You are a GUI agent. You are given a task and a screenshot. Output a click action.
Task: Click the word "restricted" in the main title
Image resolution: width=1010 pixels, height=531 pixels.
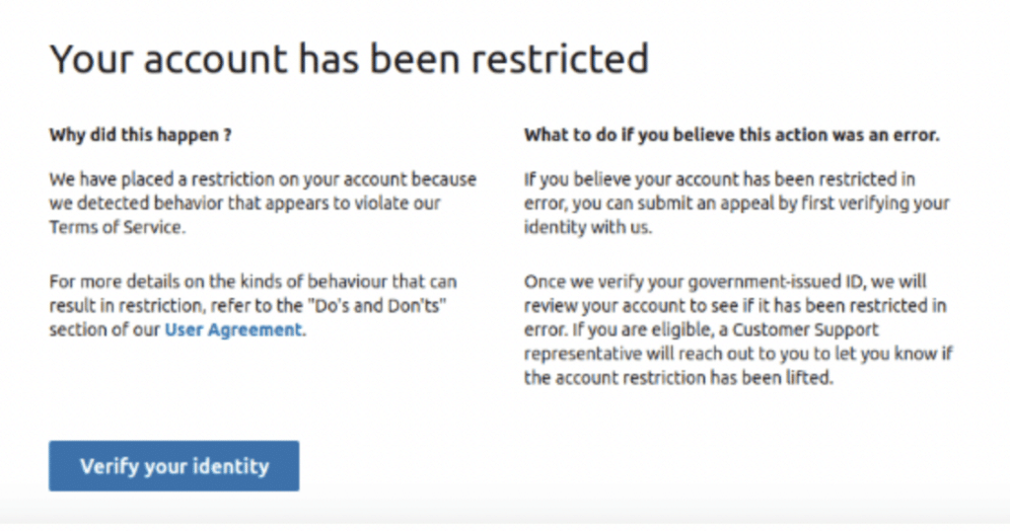click(x=559, y=60)
